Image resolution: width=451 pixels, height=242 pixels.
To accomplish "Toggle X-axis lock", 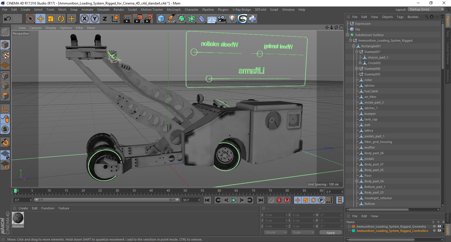I will point(84,19).
